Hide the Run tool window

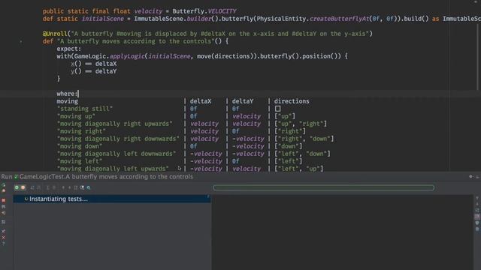click(478, 177)
